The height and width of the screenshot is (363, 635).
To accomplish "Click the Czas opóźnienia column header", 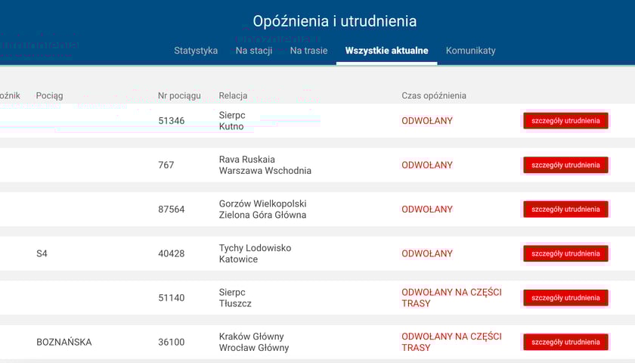I will tap(433, 95).
